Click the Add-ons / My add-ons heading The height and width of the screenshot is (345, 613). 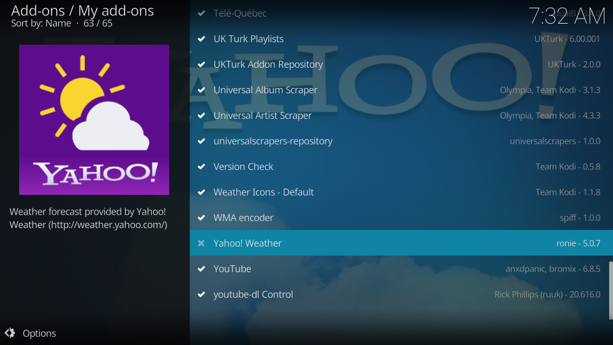(x=82, y=10)
